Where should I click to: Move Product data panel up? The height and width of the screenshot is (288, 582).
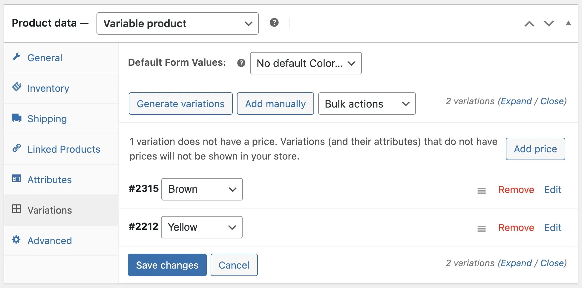[529, 24]
